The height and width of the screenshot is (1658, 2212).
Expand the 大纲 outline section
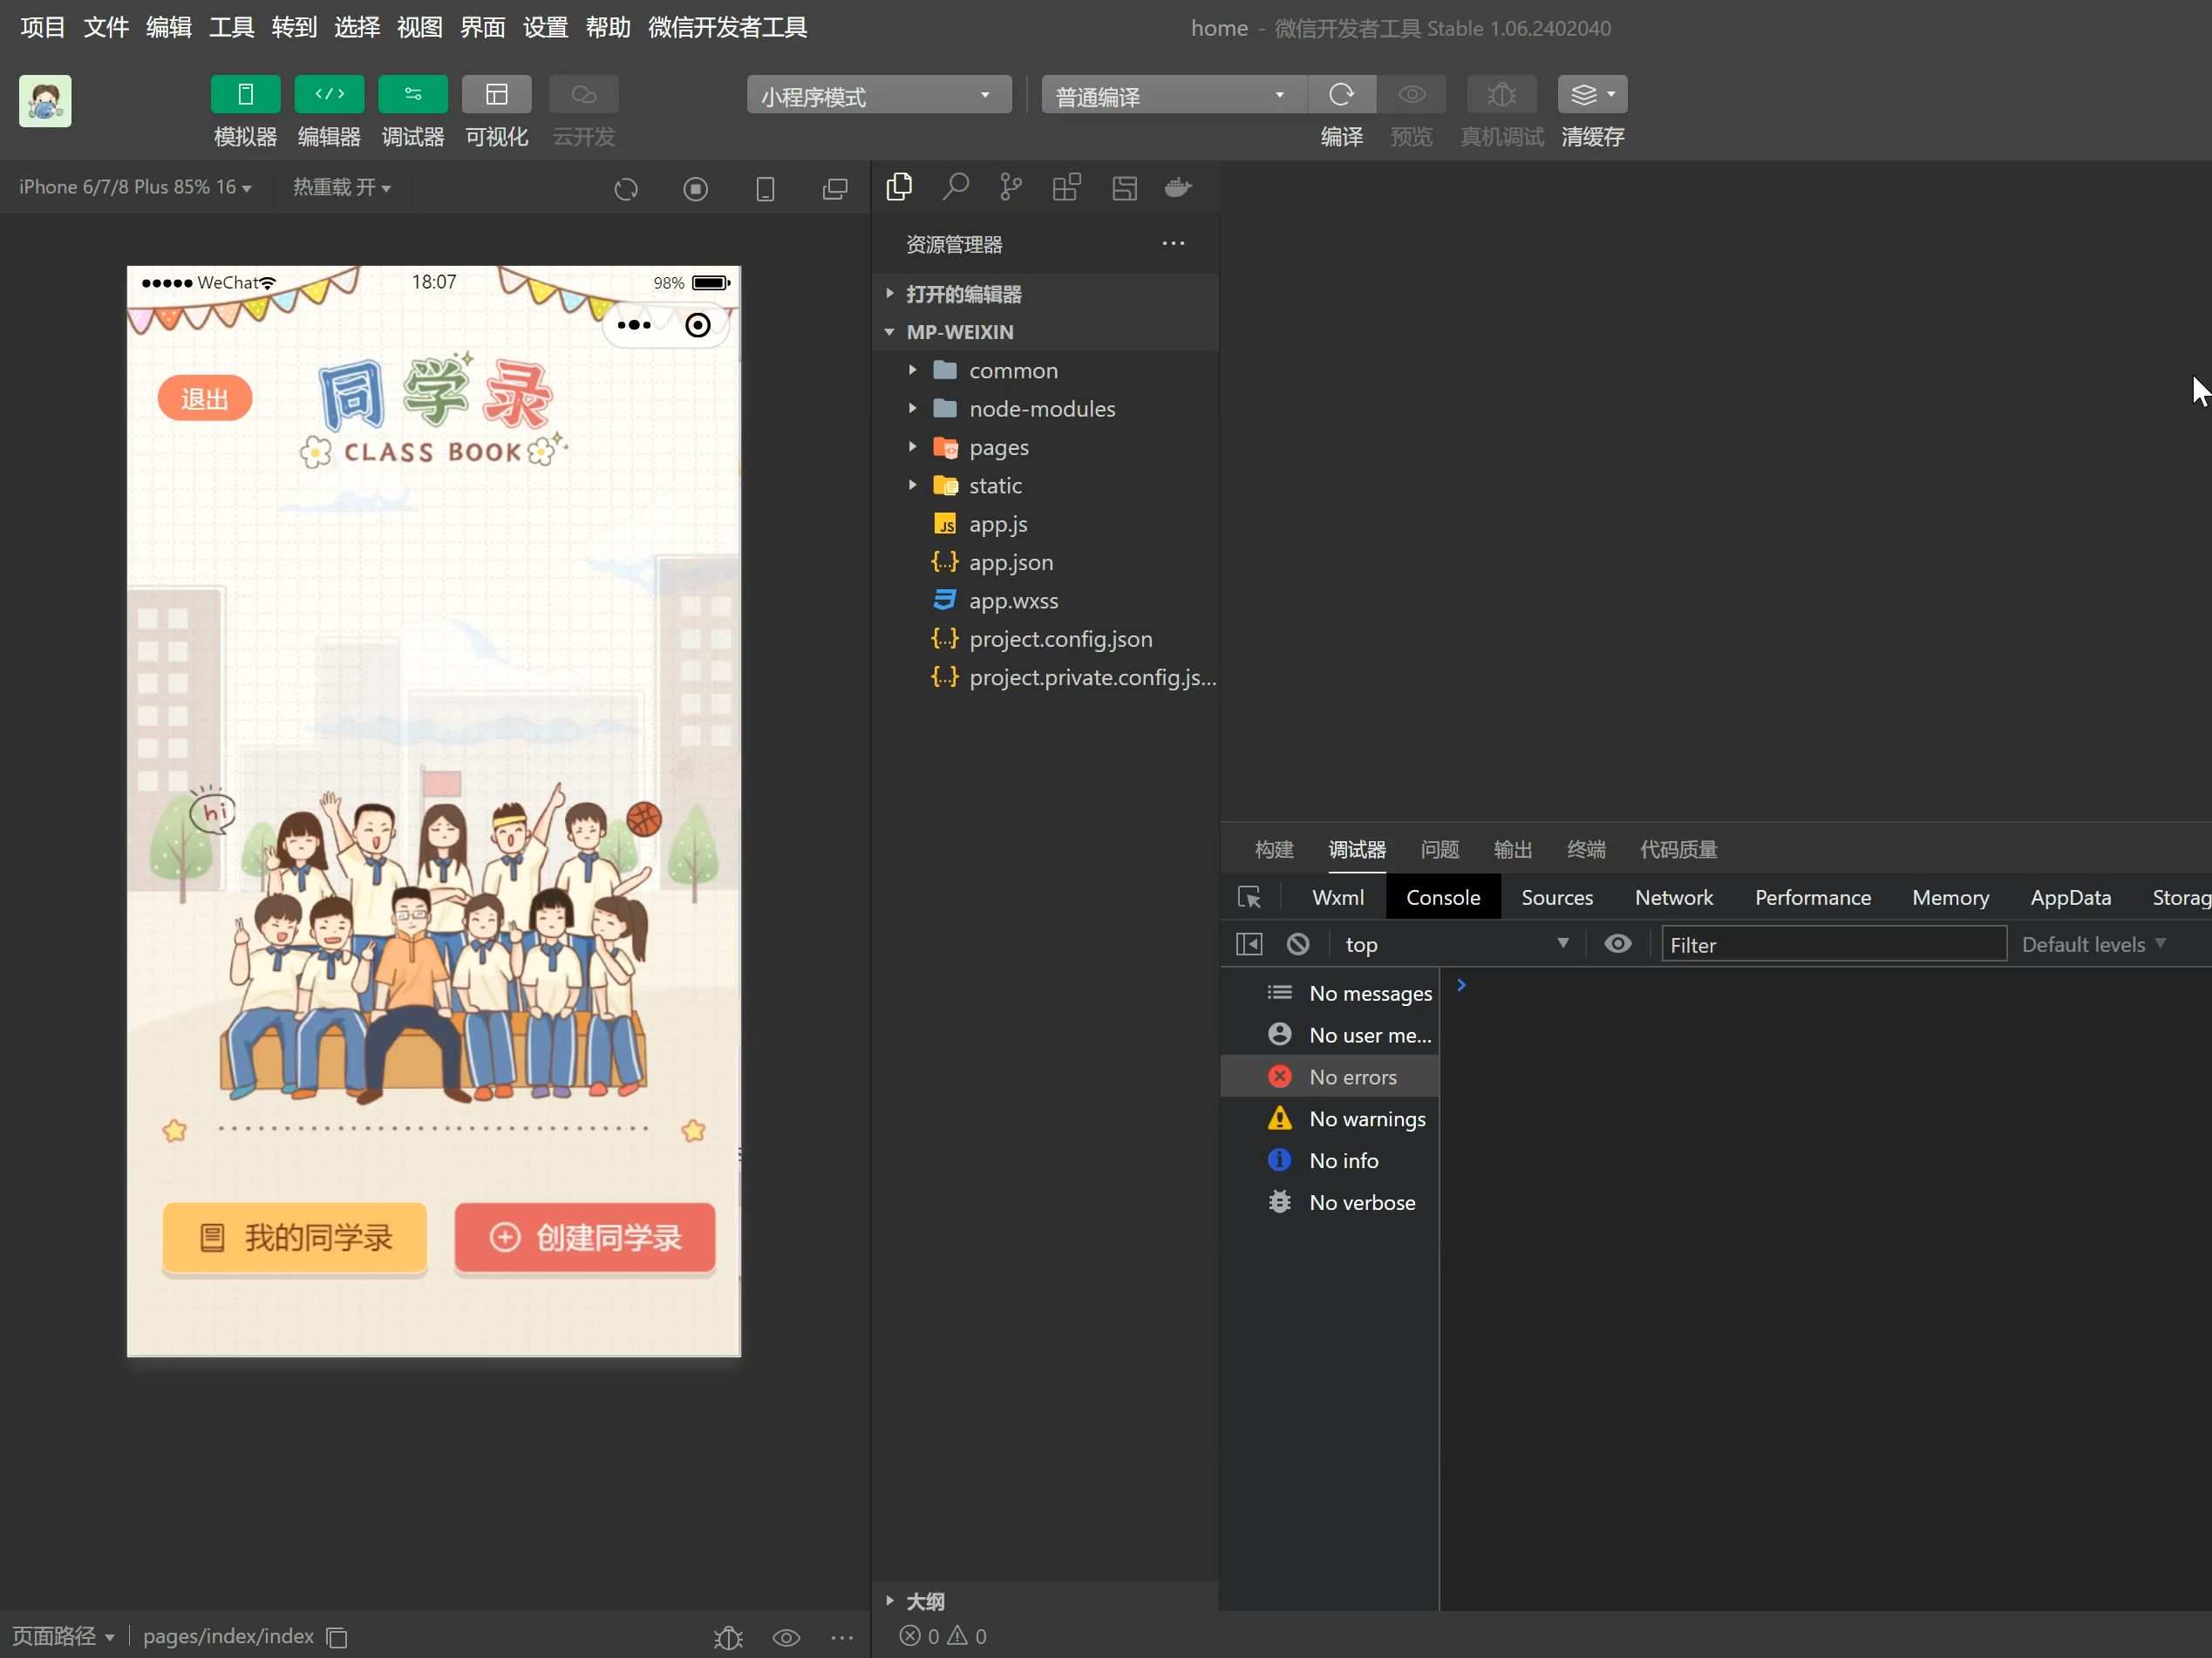[x=1045, y=1601]
